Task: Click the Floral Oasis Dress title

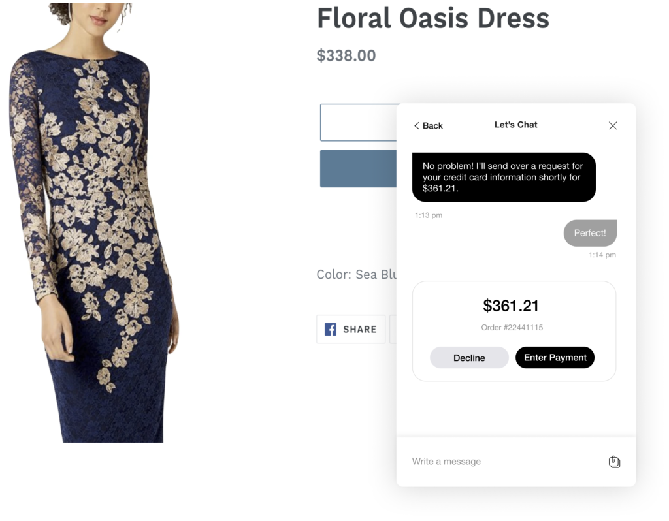Action: [x=433, y=19]
